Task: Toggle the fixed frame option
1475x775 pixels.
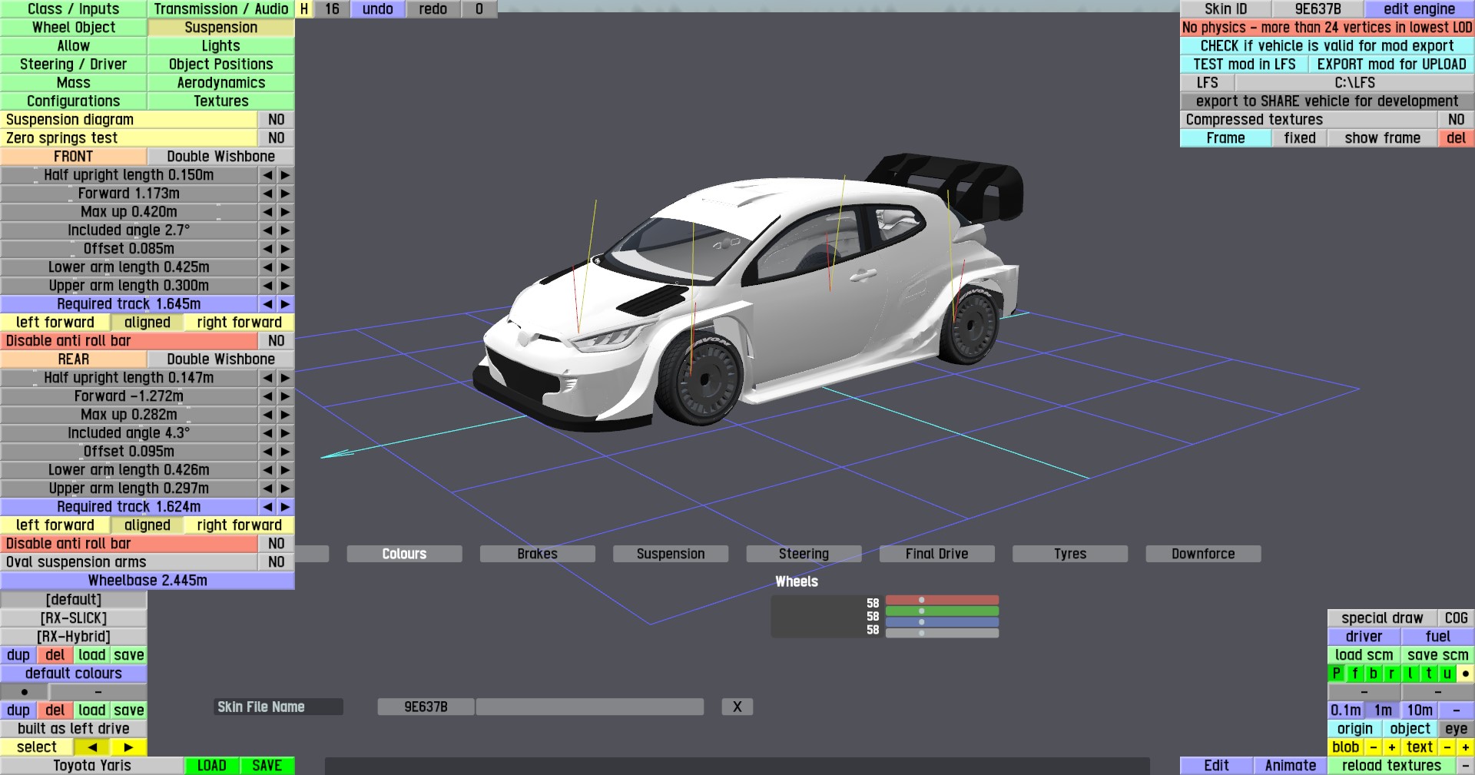Action: pos(1300,138)
